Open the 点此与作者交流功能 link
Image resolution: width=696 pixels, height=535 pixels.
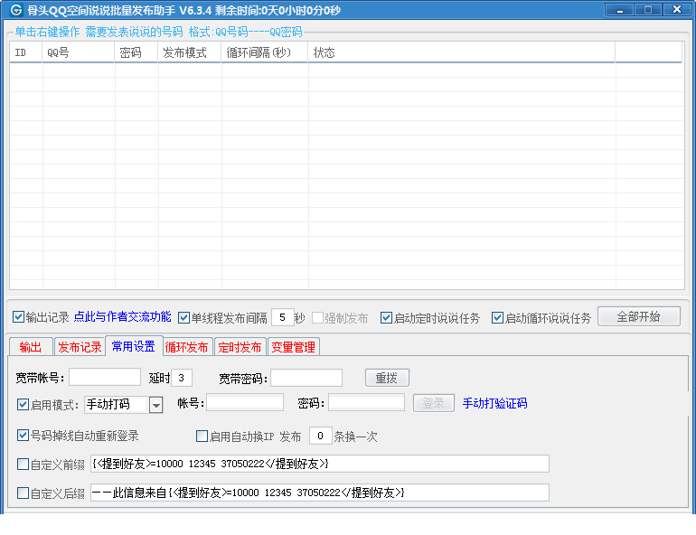(122, 316)
